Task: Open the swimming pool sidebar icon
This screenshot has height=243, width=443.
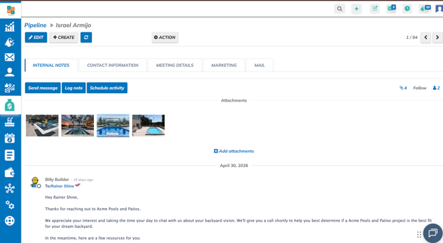Action: pyautogui.click(x=10, y=122)
